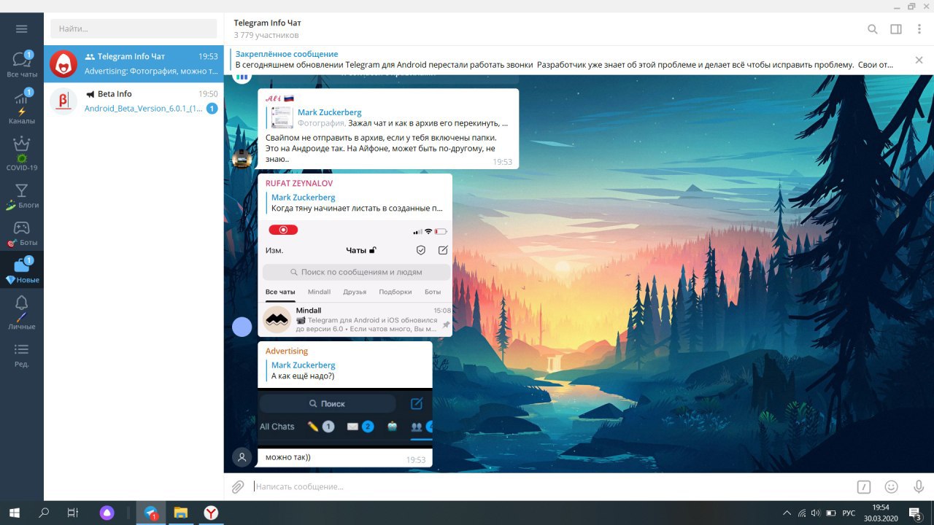The height and width of the screenshot is (525, 934).
Task: Toggle the right info side panel icon
Action: point(896,29)
